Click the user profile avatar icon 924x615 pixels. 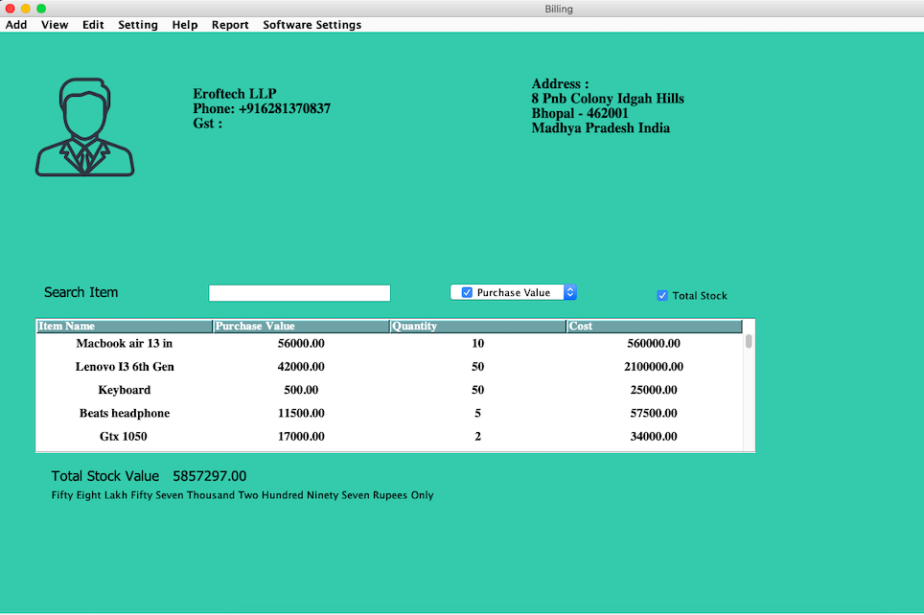click(84, 127)
